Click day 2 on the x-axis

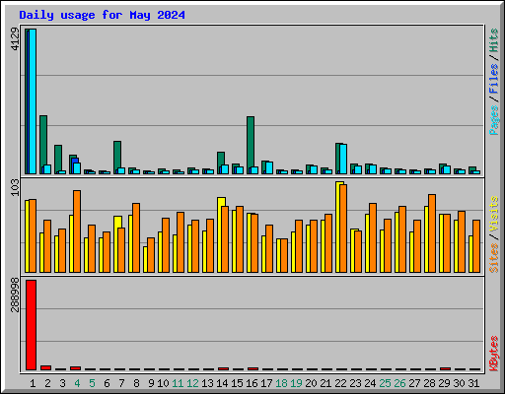pos(47,383)
